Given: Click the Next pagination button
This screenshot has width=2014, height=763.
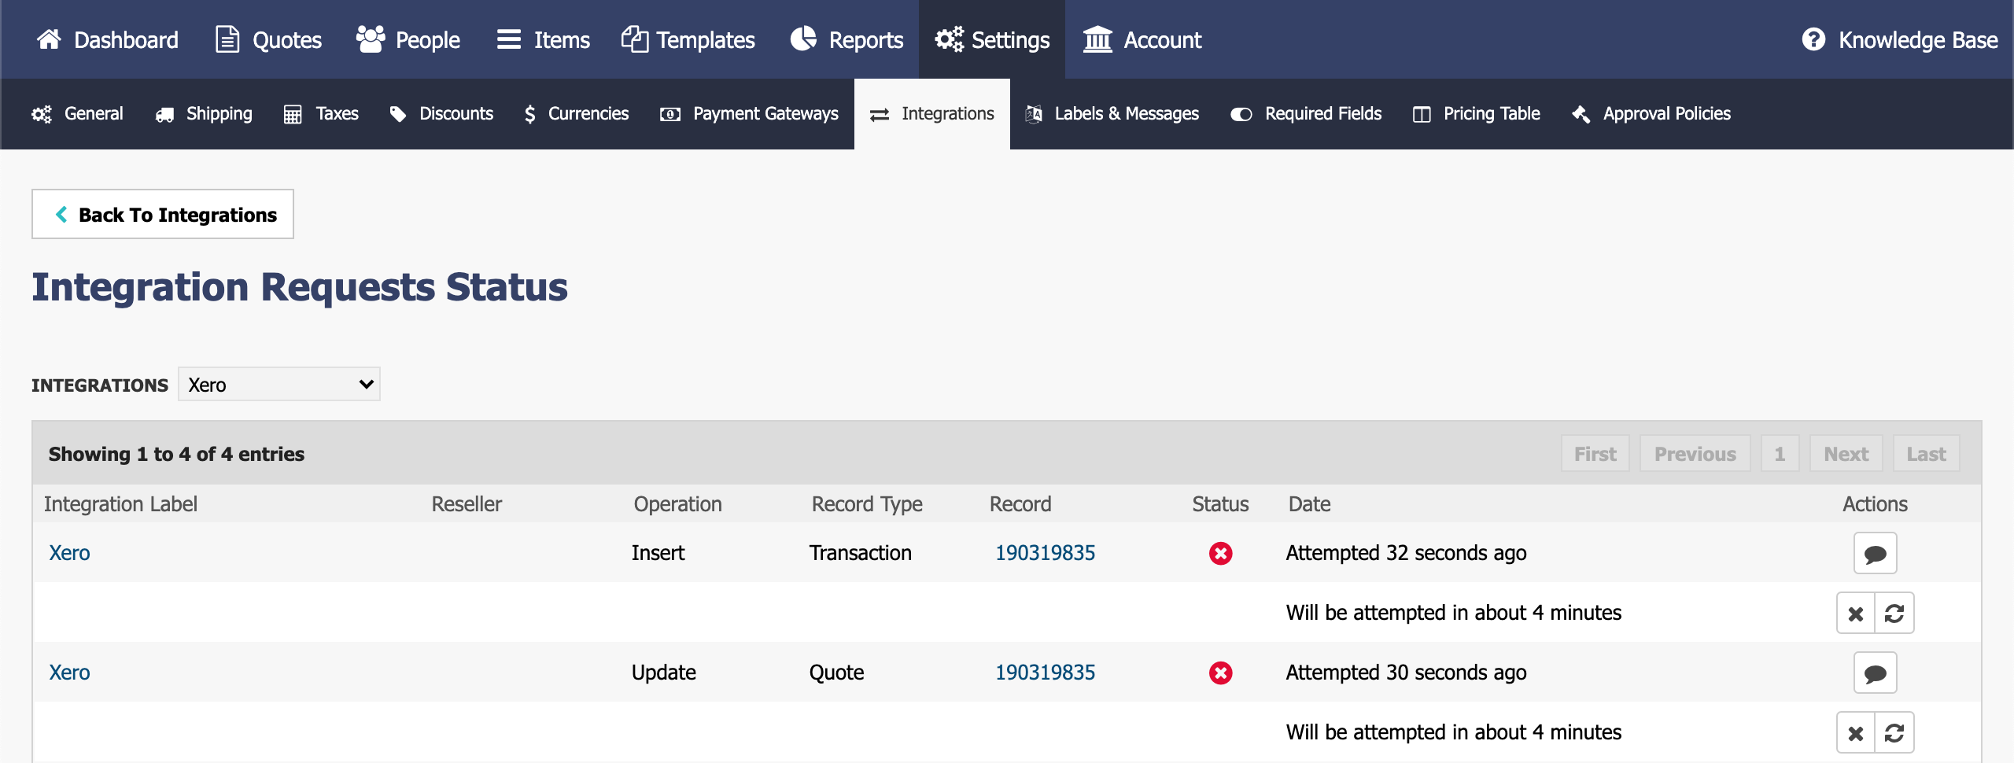Looking at the screenshot, I should [x=1846, y=454].
